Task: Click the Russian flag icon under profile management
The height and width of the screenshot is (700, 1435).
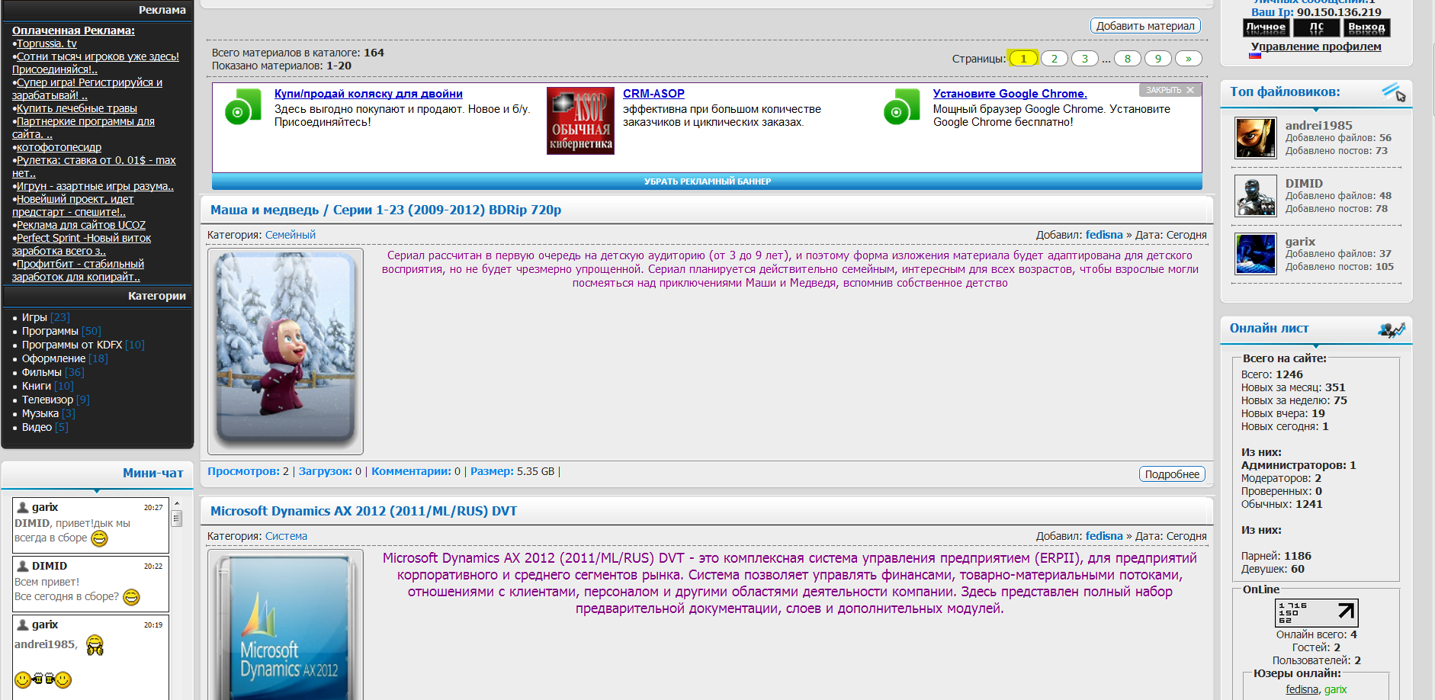Action: [x=1255, y=56]
